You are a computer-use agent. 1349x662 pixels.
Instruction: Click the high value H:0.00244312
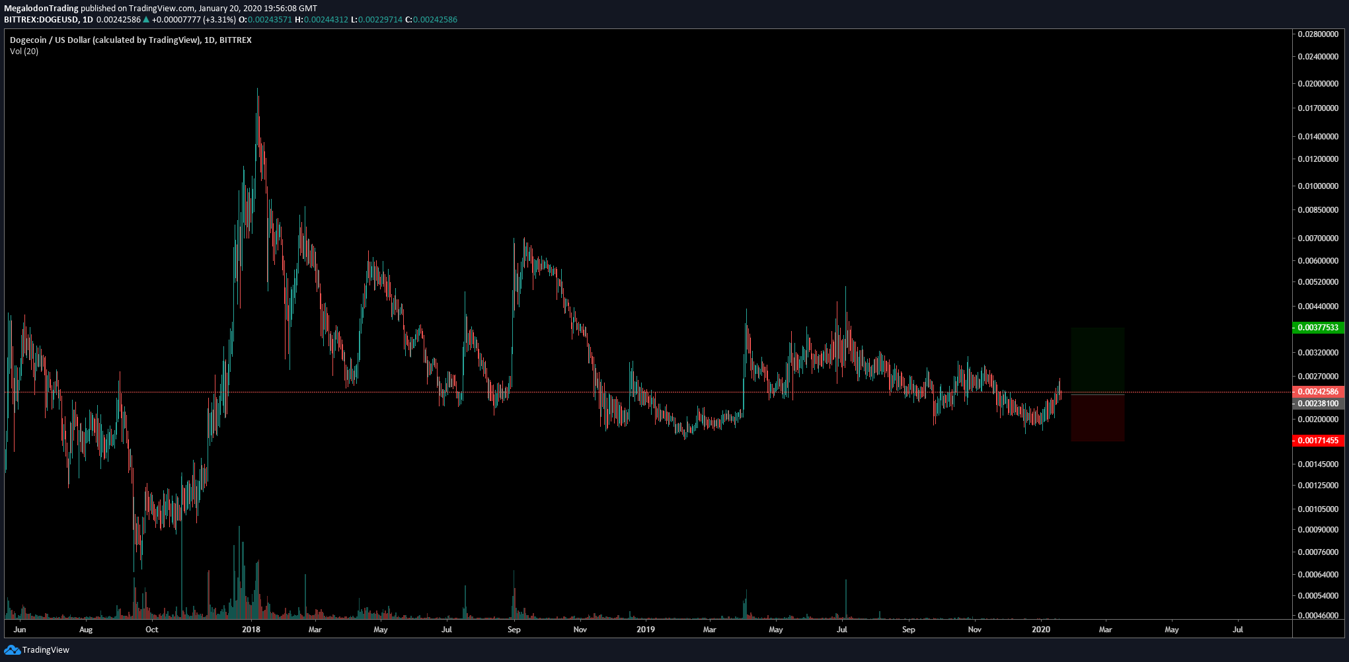point(321,20)
